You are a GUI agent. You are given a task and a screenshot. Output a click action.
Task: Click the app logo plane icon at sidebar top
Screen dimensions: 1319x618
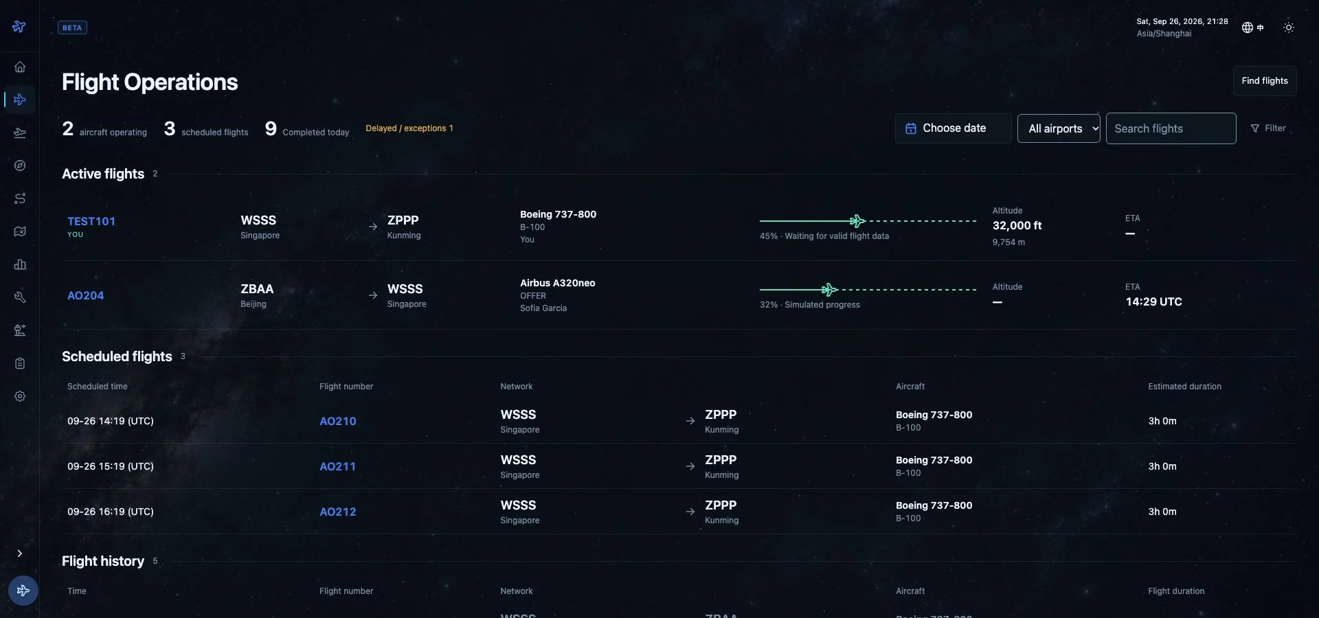pos(19,26)
